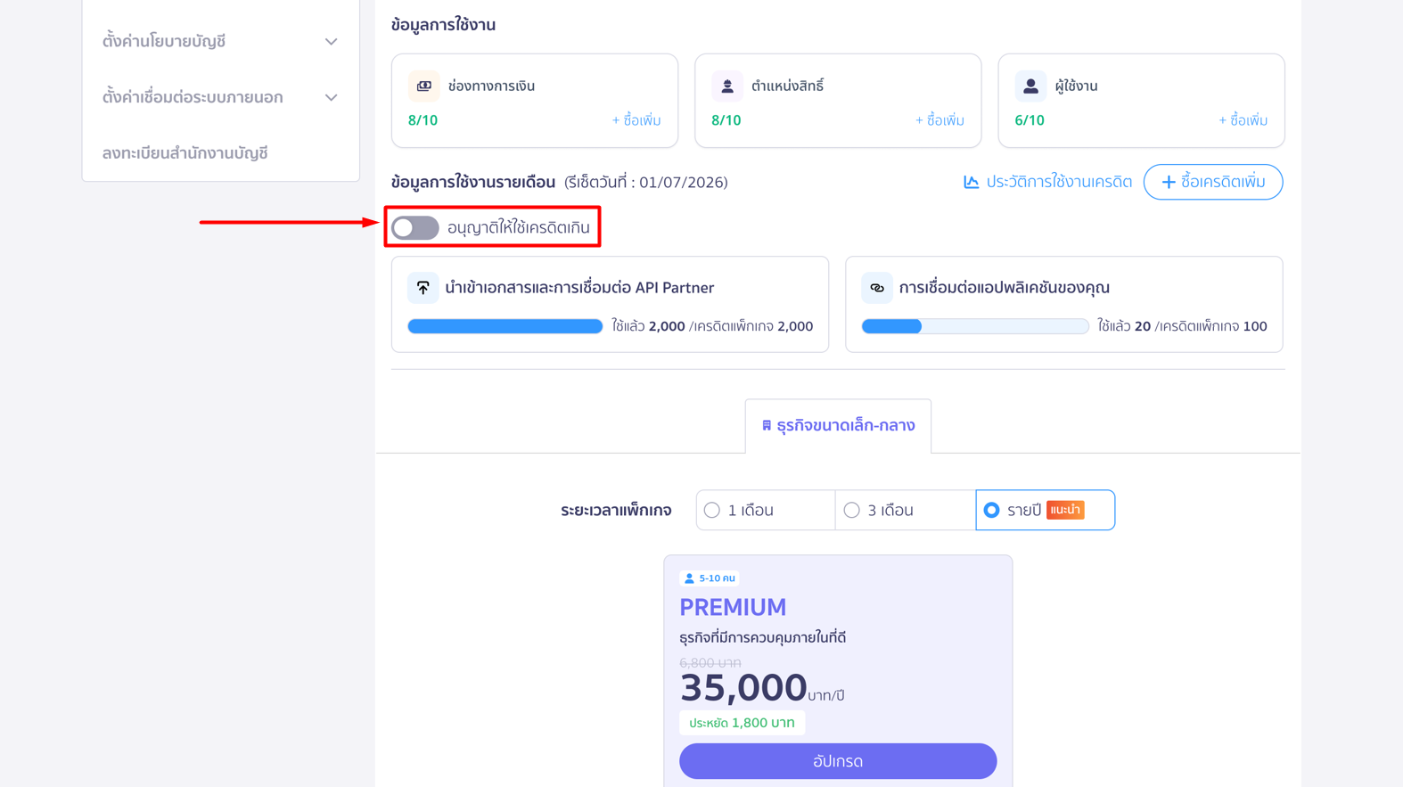This screenshot has width=1403, height=787.
Task: Click the link icon for การเชื่อมต่อแอปพลิเคชันของคุณ
Action: pos(877,288)
